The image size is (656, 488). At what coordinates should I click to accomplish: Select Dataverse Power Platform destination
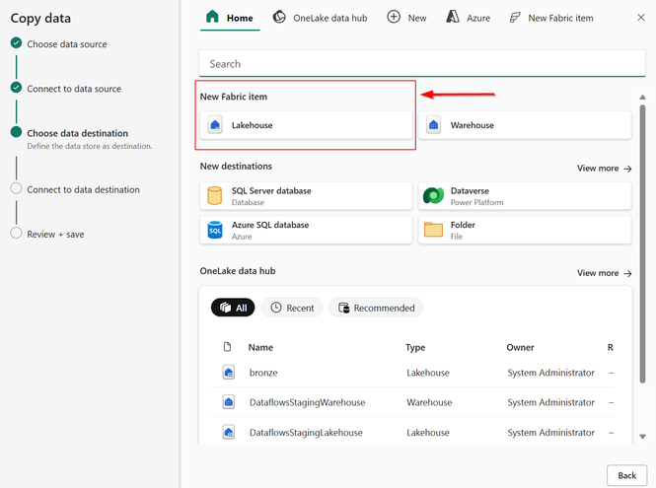click(525, 196)
